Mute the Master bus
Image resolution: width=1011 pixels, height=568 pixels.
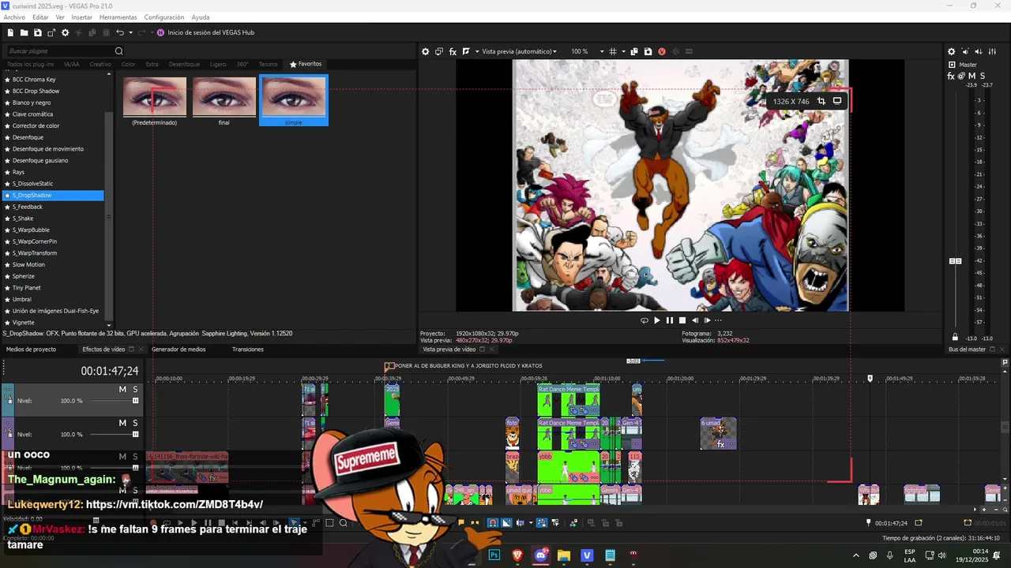pyautogui.click(x=972, y=76)
